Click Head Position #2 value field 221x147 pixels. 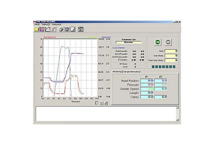click(161, 81)
